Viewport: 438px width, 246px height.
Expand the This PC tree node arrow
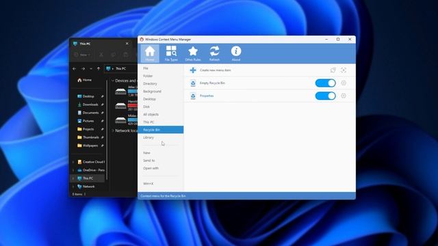point(73,178)
